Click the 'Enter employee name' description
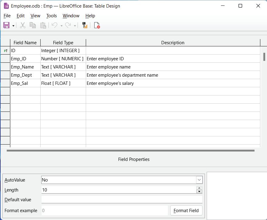The height and width of the screenshot is (220, 267). point(173,67)
